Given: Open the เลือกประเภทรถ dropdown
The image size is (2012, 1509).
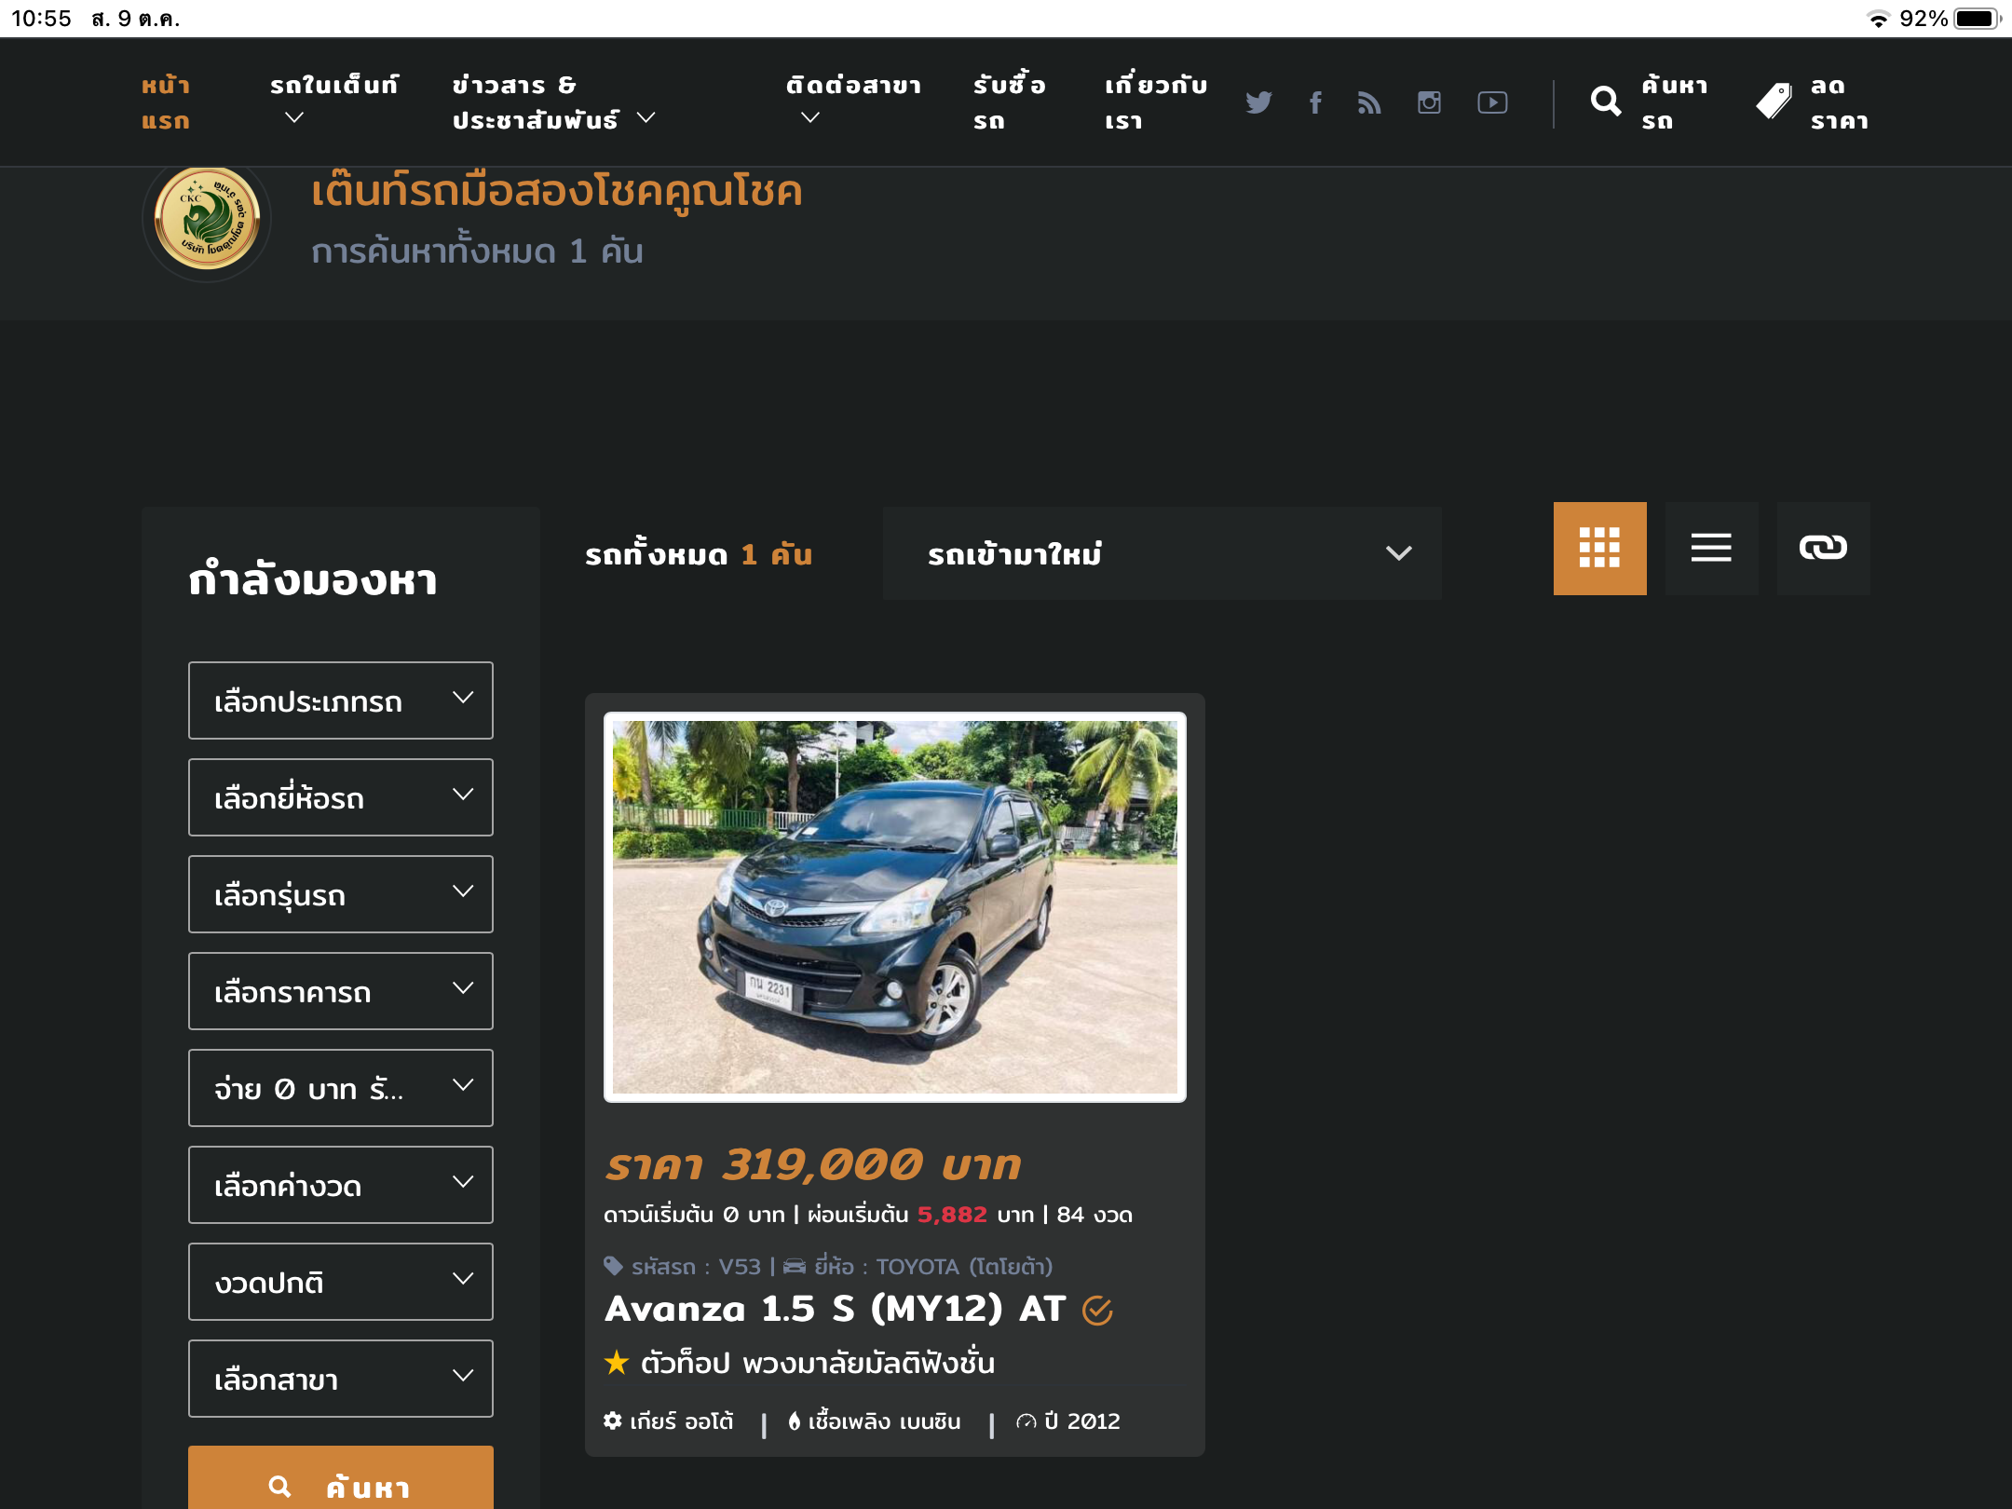Looking at the screenshot, I should (341, 700).
